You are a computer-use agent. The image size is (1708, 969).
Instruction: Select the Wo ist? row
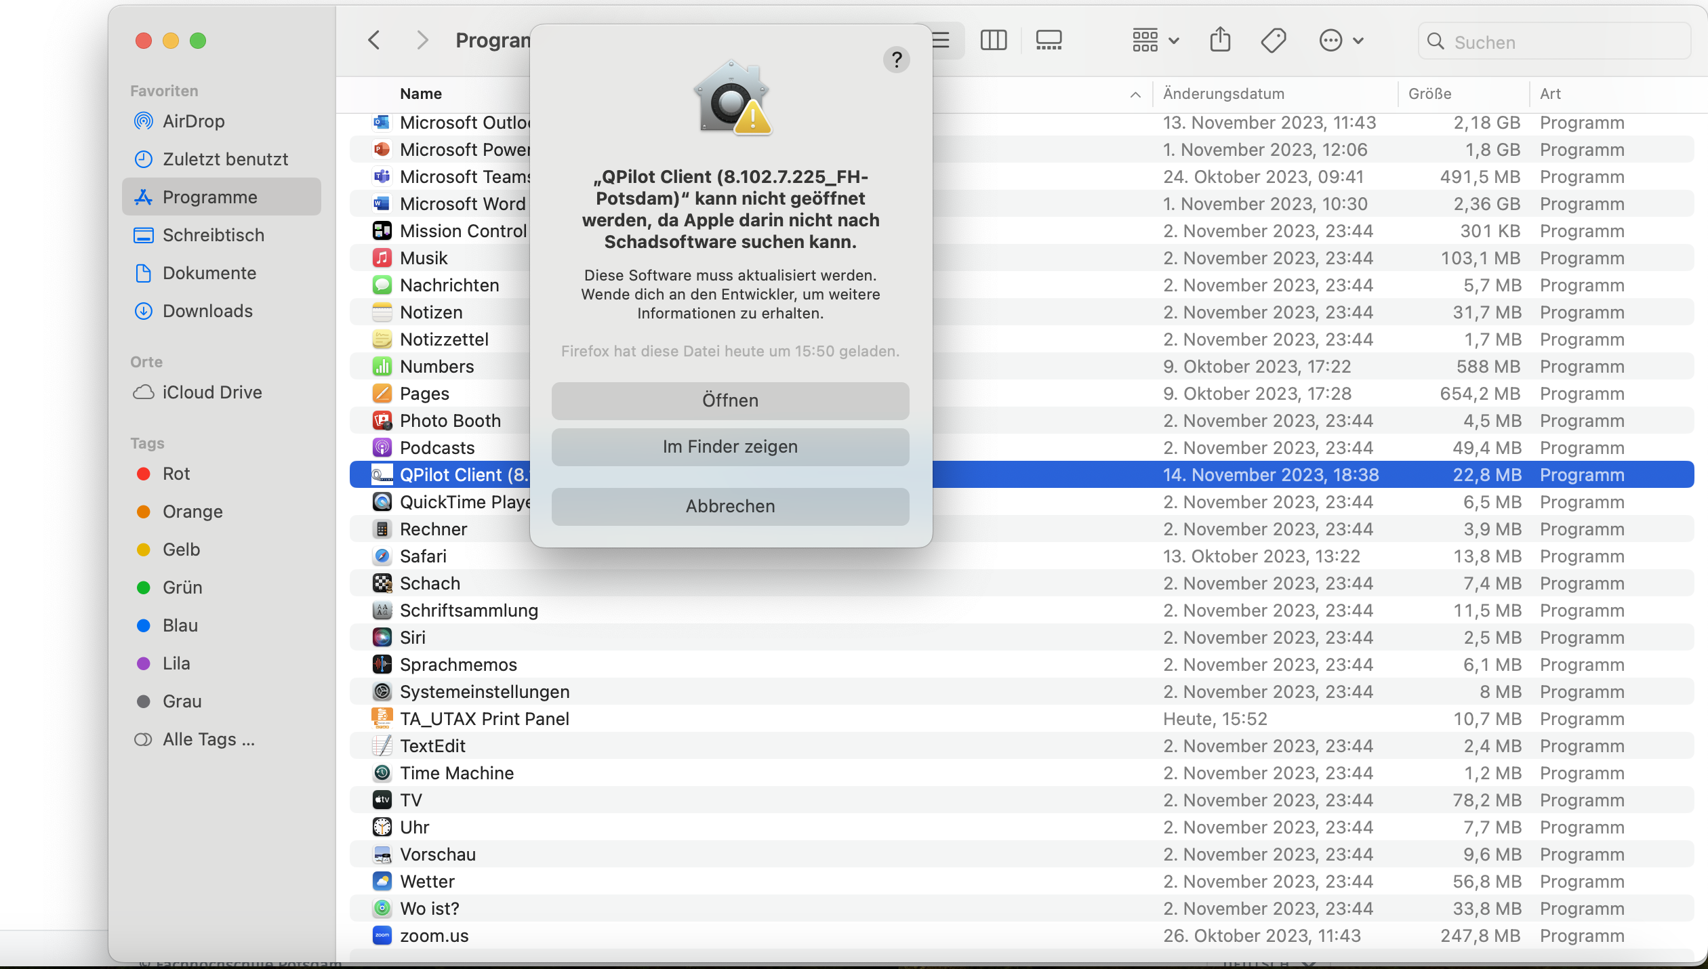[1021, 909]
